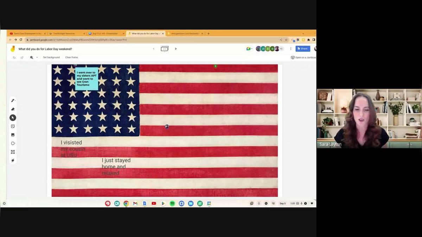Open Chrome from the shelf
This screenshot has height=237, width=422.
pyautogui.click(x=126, y=203)
